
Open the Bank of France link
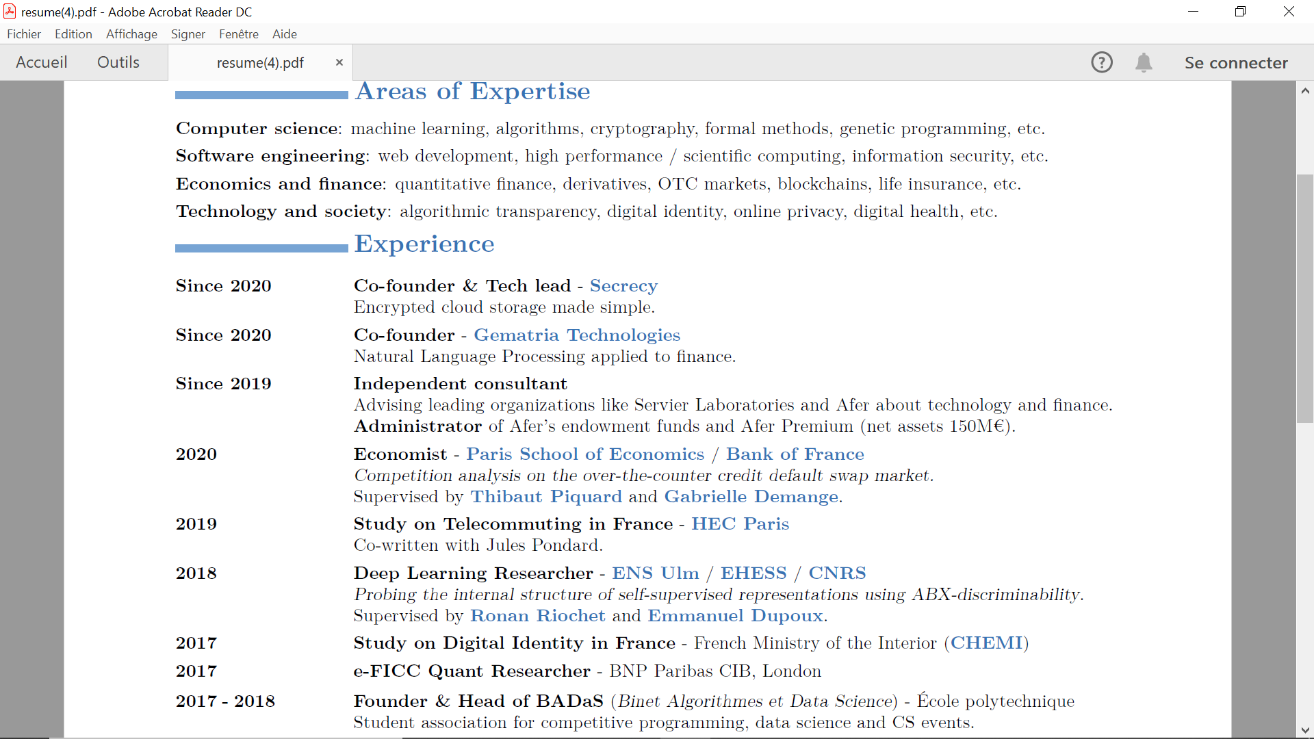[795, 454]
